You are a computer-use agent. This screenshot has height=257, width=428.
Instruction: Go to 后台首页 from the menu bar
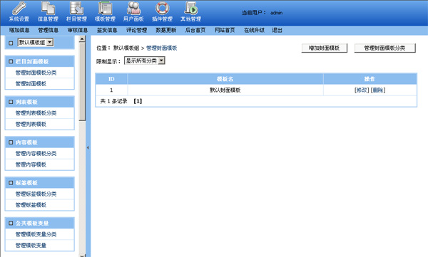click(x=195, y=30)
